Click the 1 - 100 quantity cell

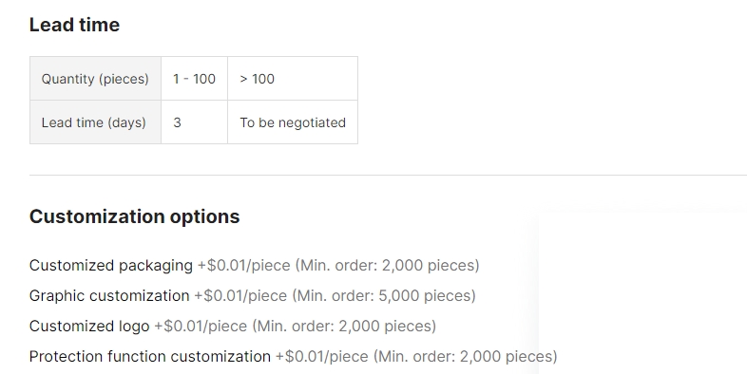[x=195, y=79]
